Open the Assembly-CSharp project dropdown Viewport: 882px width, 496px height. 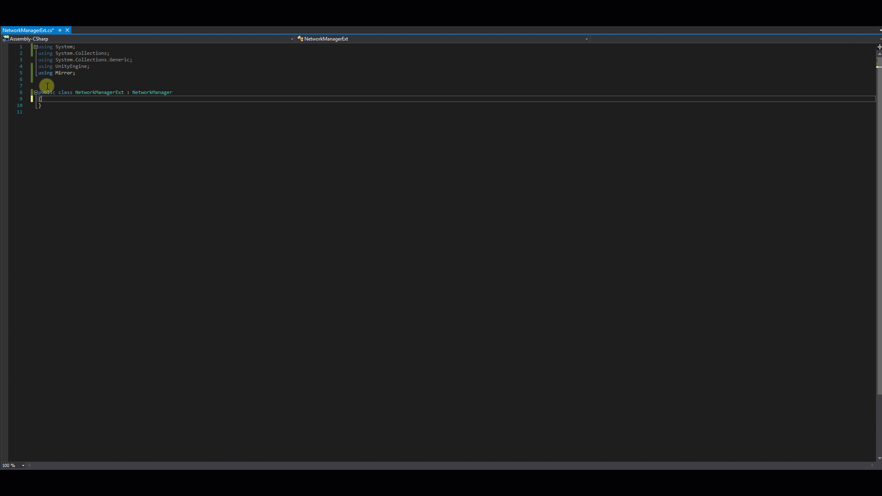point(292,39)
